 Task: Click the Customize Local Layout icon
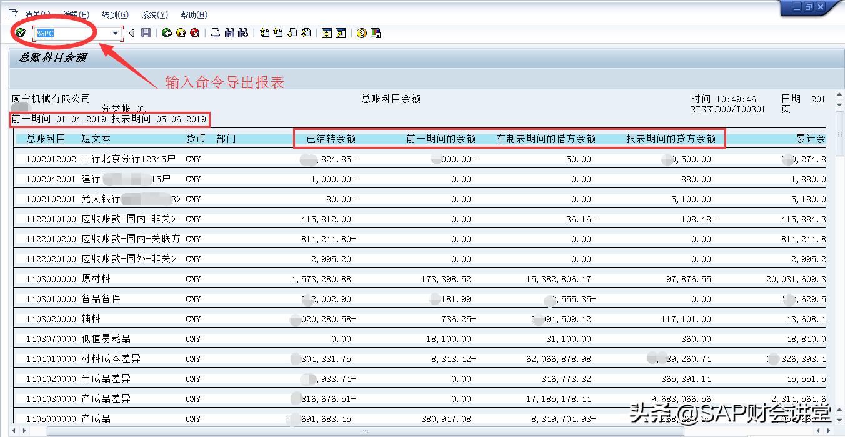375,33
